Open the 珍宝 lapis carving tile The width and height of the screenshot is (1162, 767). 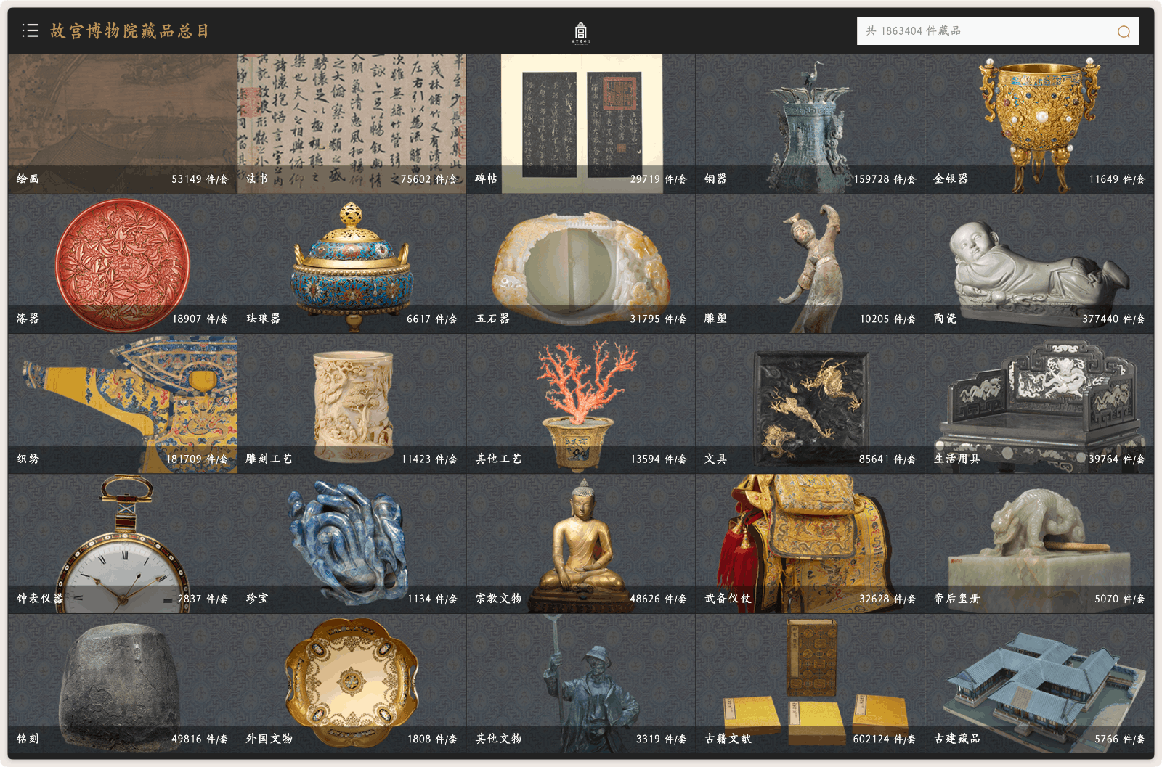(x=352, y=544)
